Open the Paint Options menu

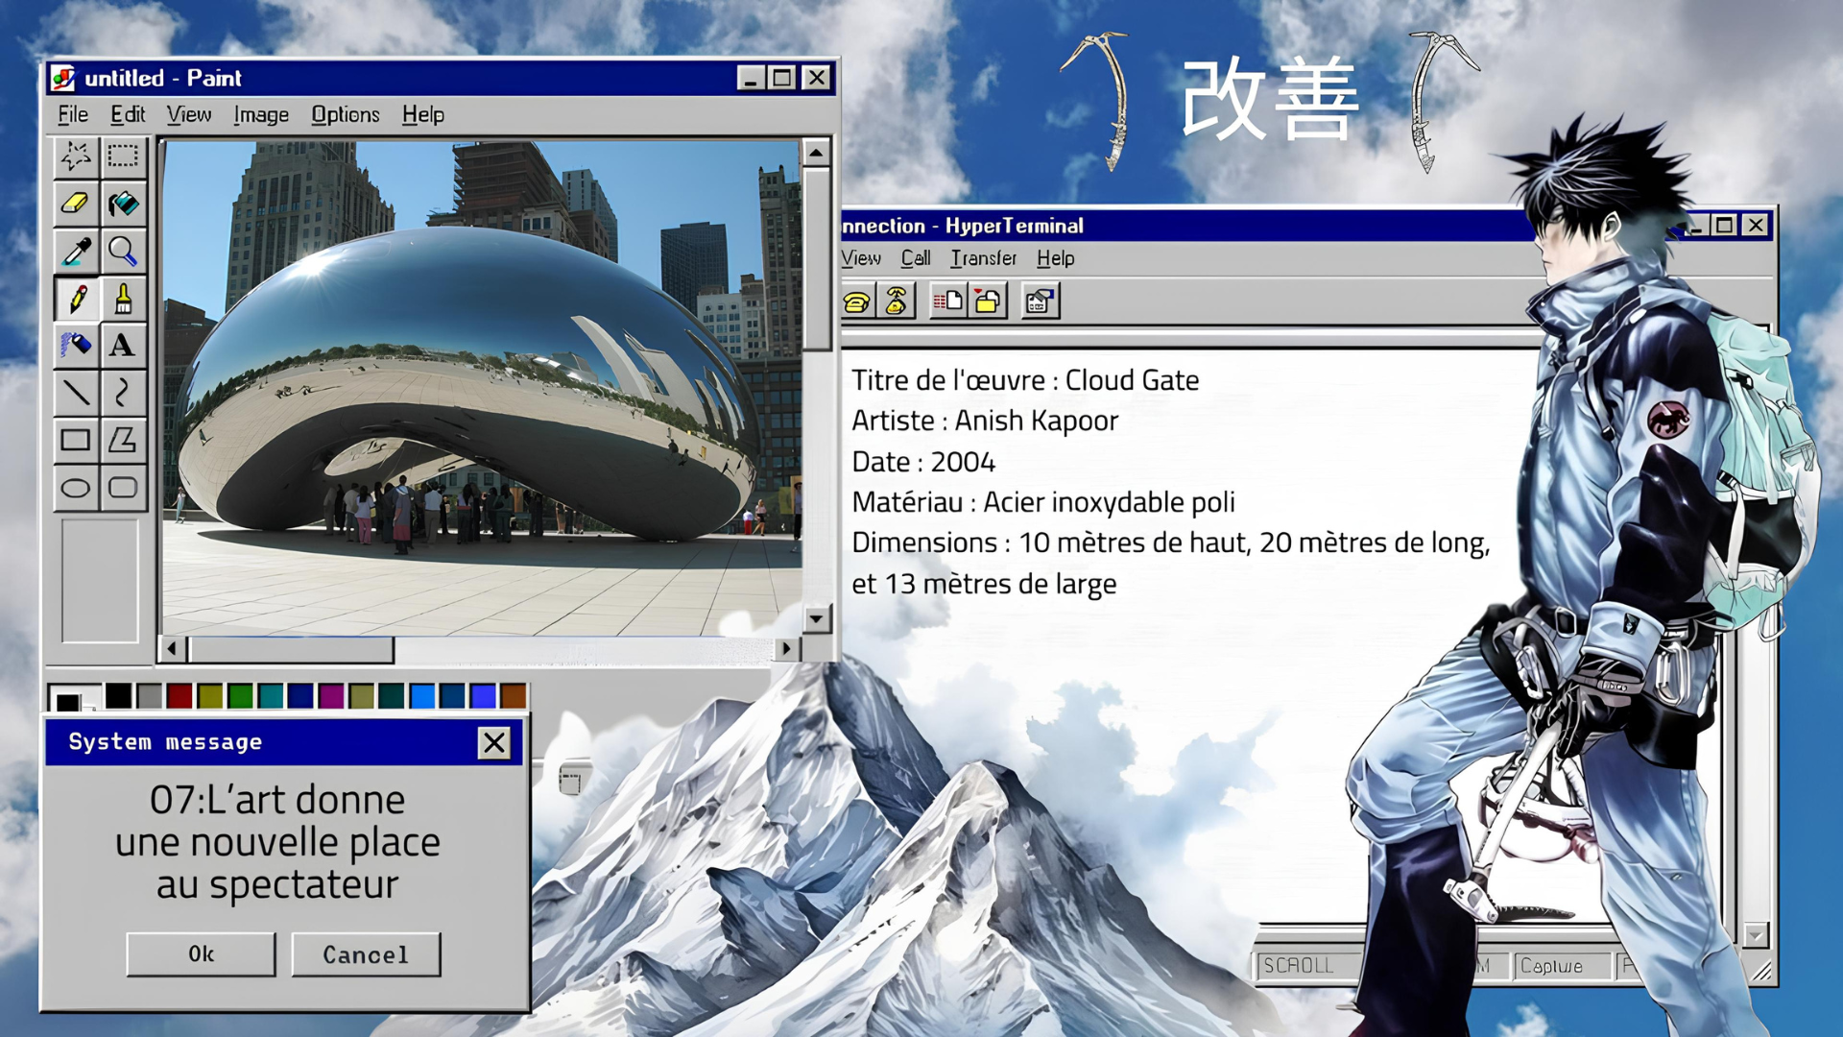(x=346, y=115)
